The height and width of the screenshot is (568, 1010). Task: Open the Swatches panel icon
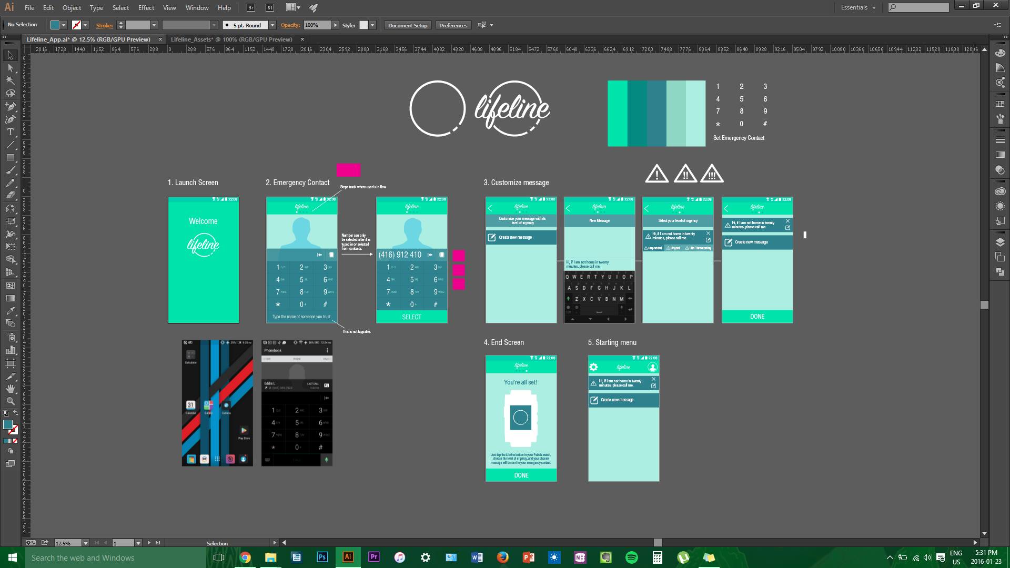coord(1000,104)
